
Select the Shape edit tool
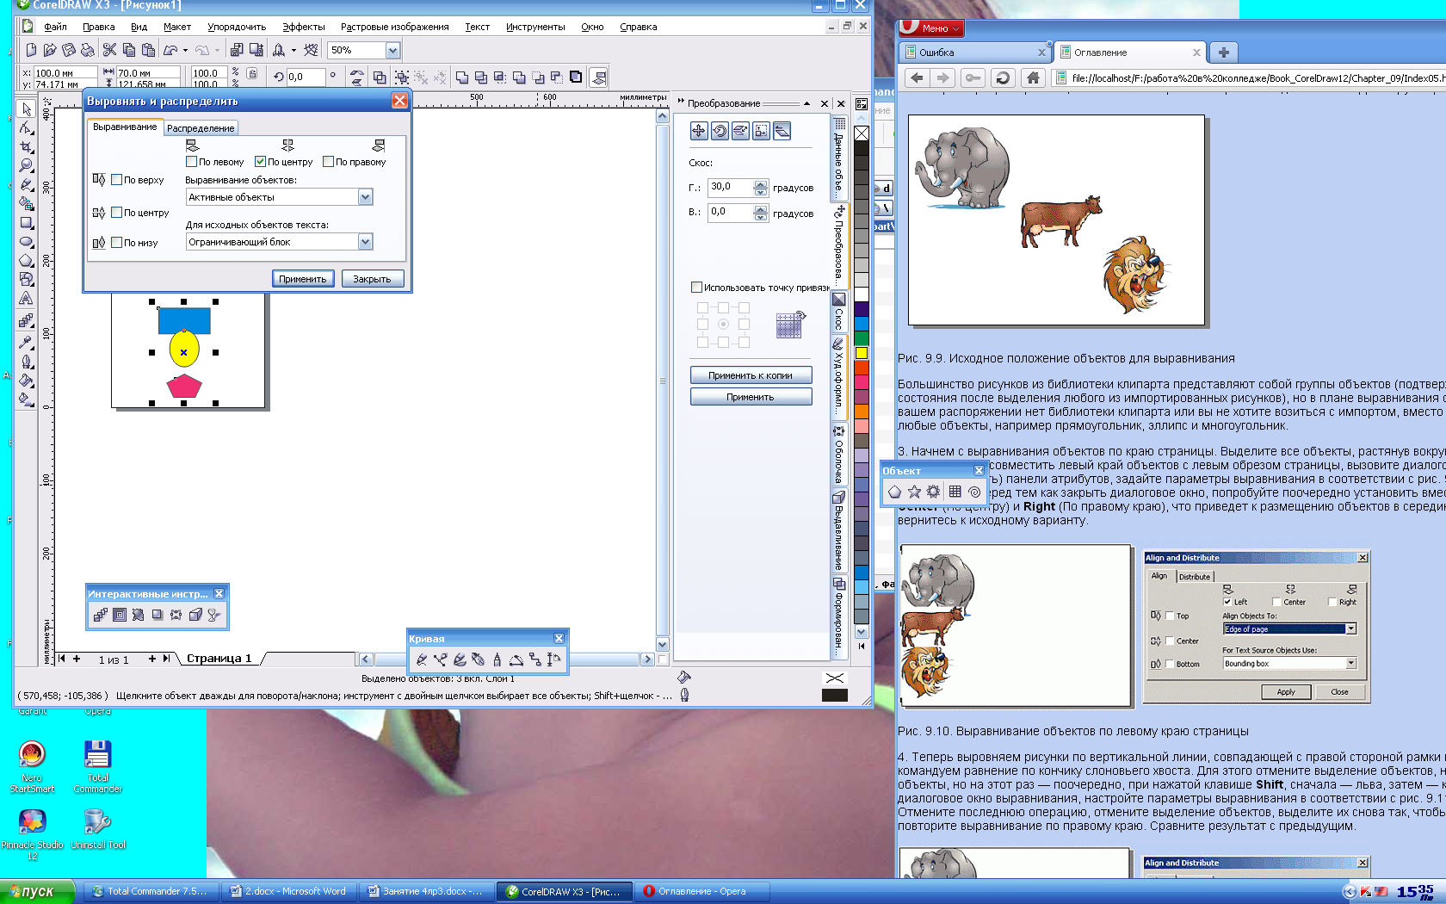27,127
